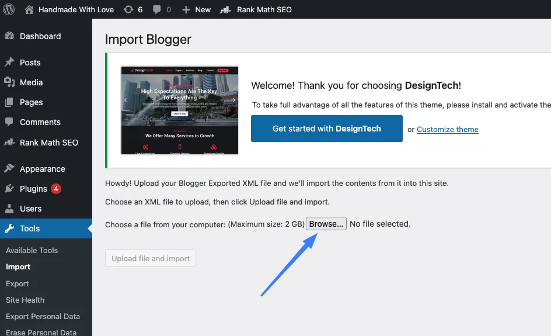Viewport: 551px width, 336px height.
Task: Click the Plugins plug icon
Action: (9, 189)
